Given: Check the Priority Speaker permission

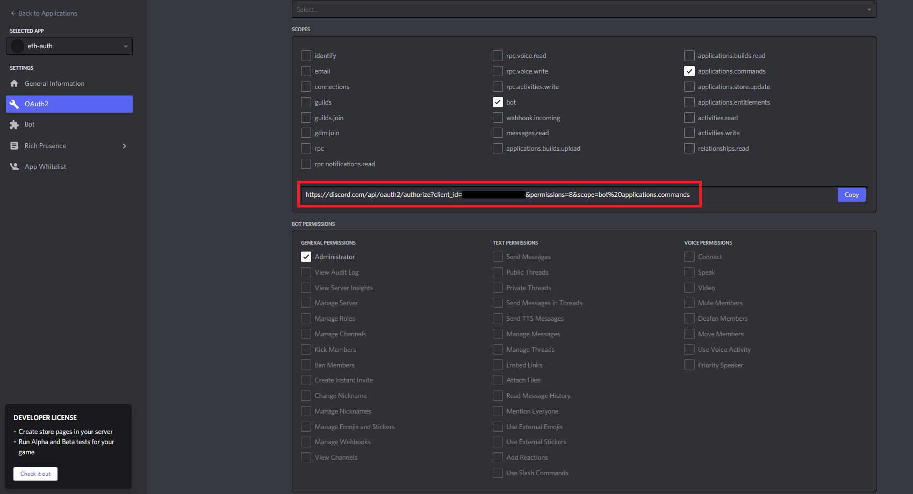Looking at the screenshot, I should 689,365.
